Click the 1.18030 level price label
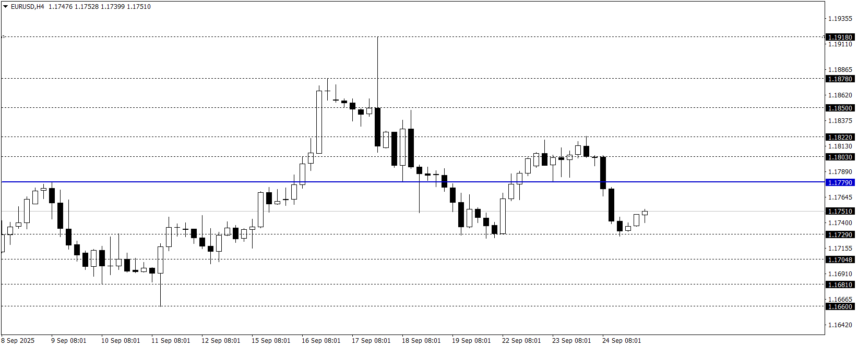Image resolution: width=858 pixels, height=347 pixels. (x=840, y=157)
